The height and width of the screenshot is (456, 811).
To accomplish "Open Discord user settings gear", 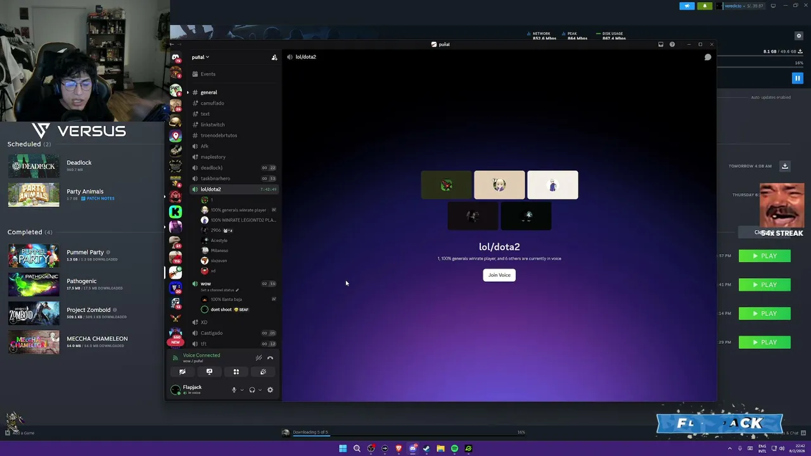I will [270, 389].
